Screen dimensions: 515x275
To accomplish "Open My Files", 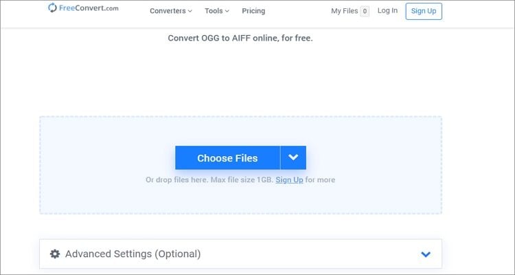I will pyautogui.click(x=344, y=11).
